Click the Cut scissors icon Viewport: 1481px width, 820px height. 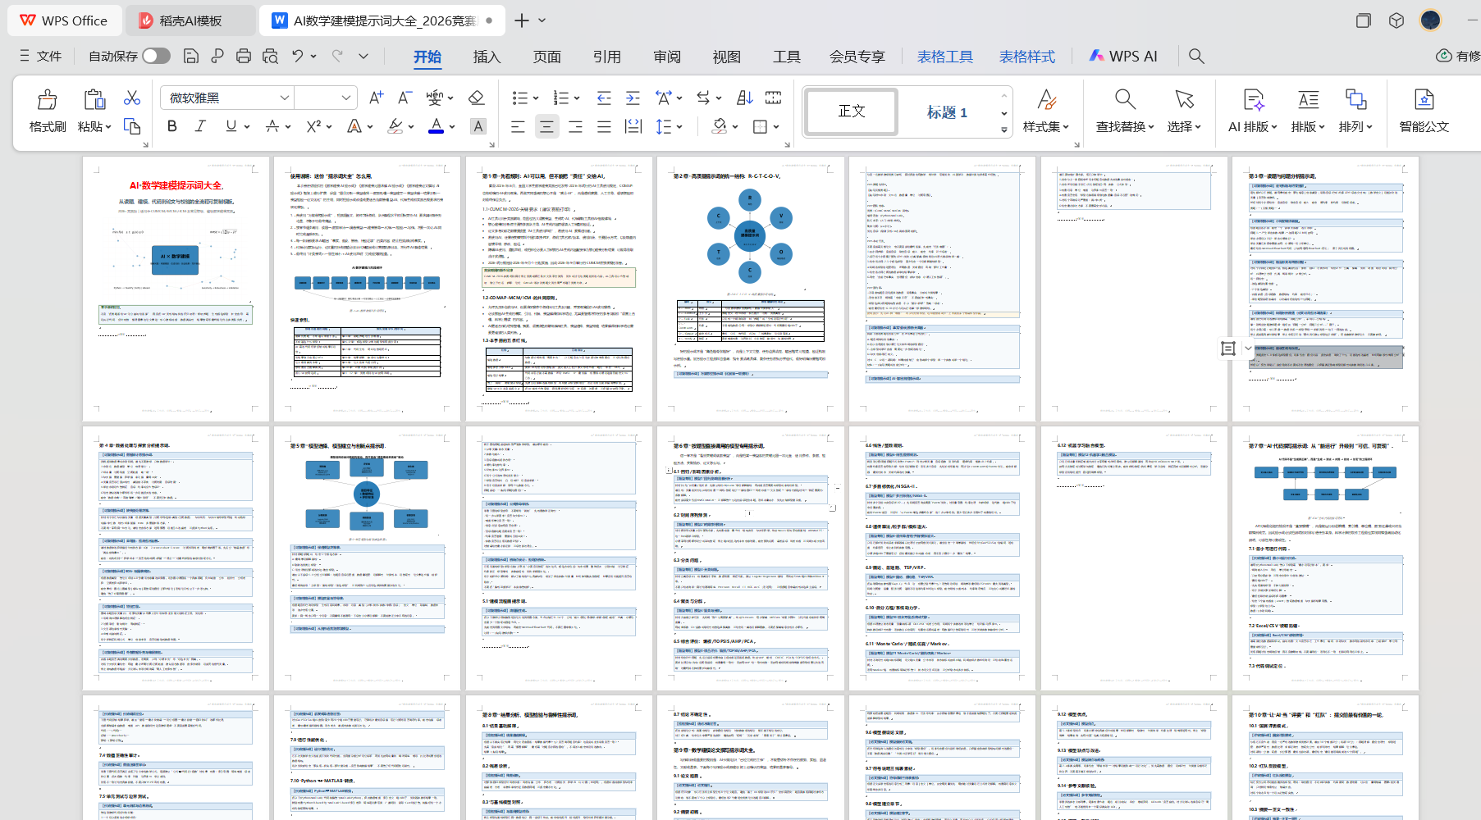coord(132,98)
